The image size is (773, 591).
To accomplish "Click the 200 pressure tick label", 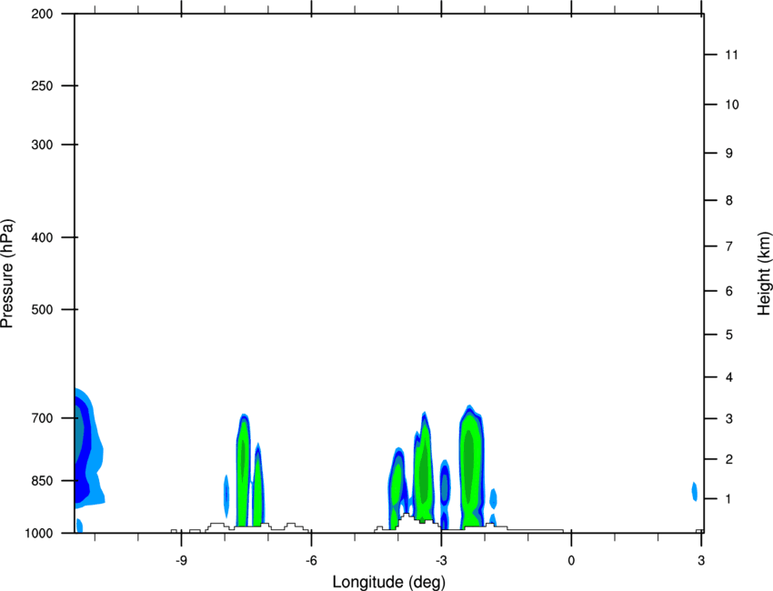I will (x=42, y=15).
